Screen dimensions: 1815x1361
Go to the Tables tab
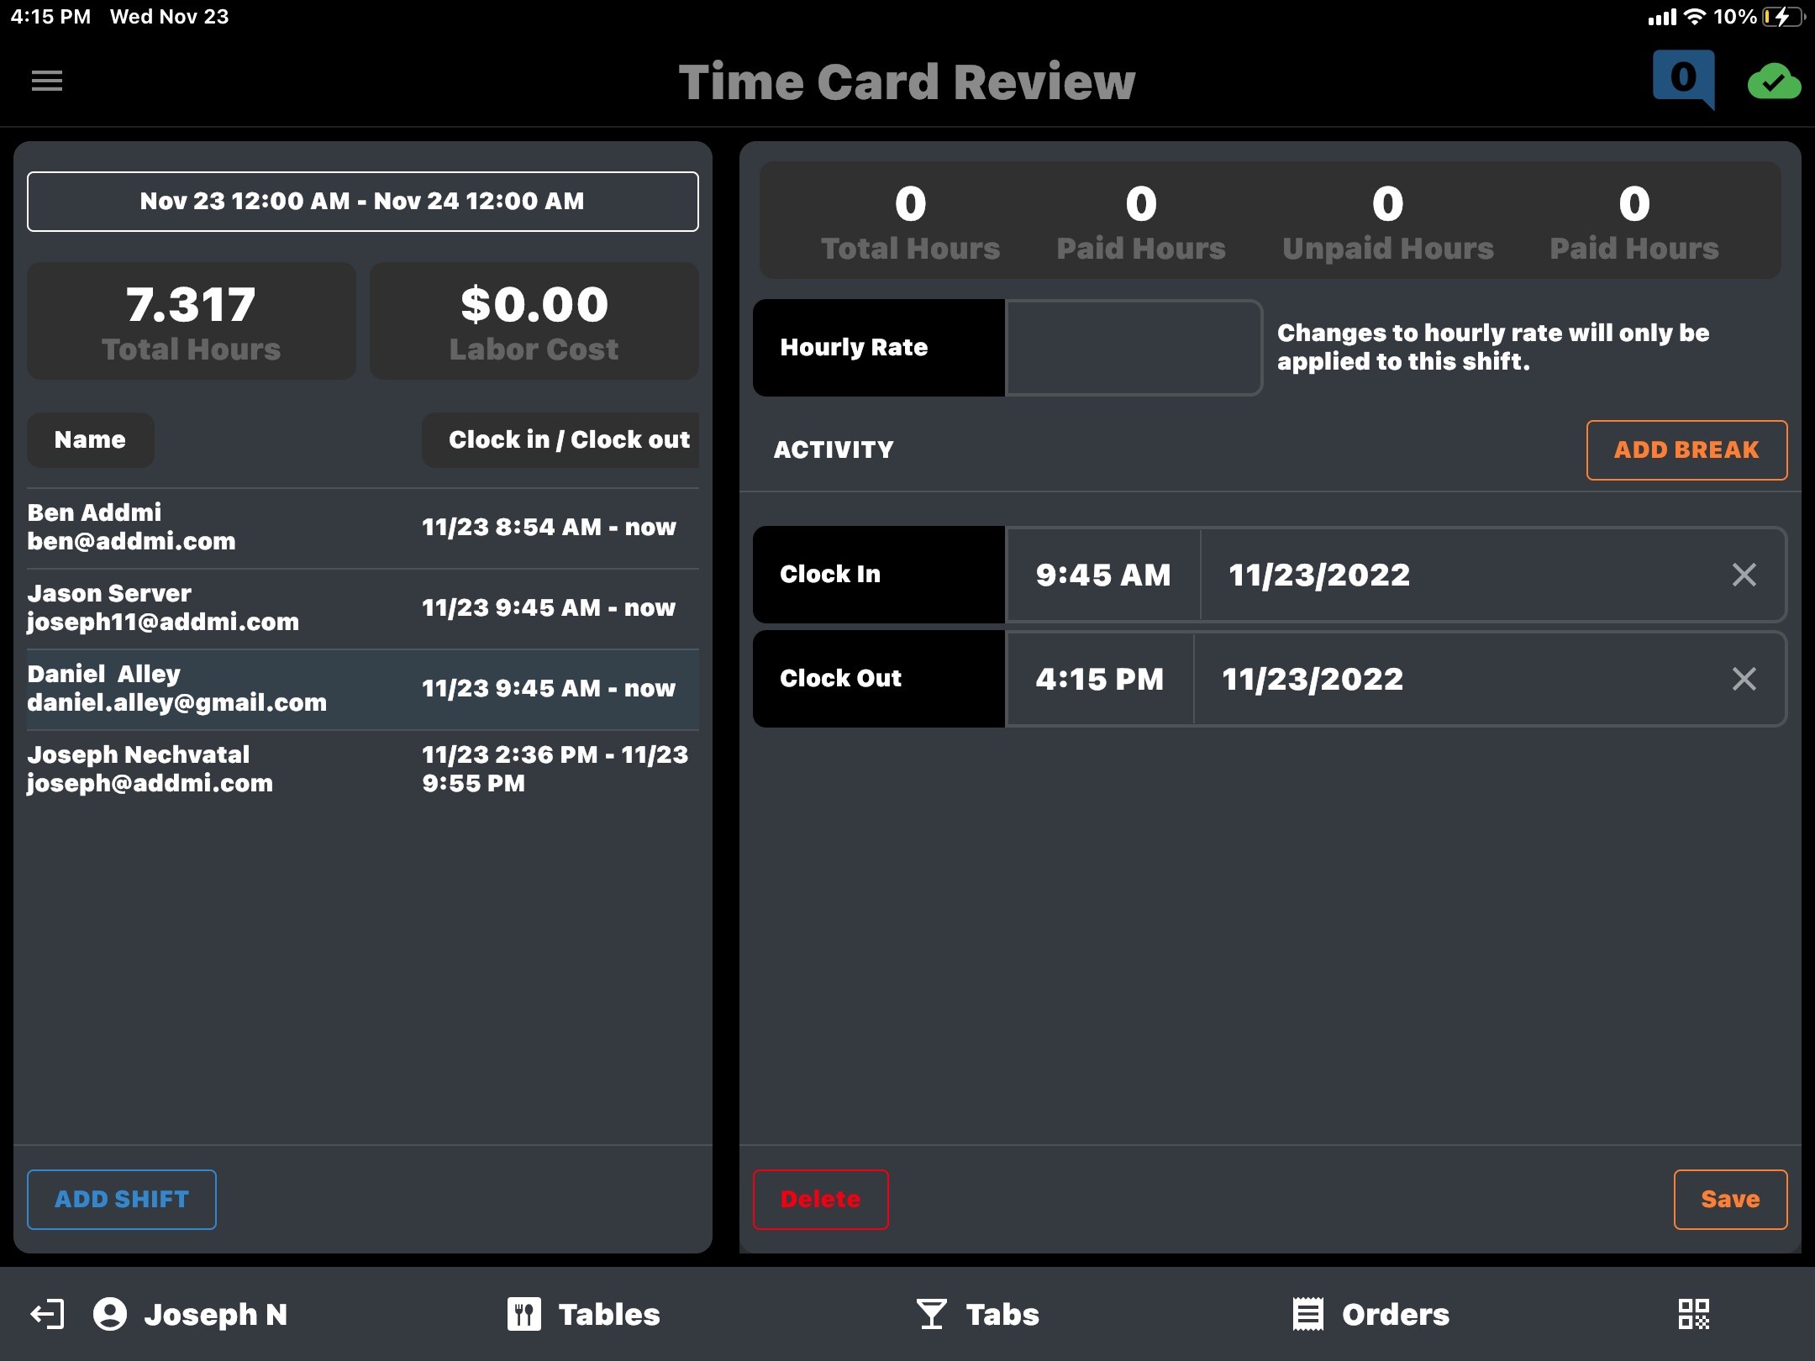pyautogui.click(x=584, y=1314)
